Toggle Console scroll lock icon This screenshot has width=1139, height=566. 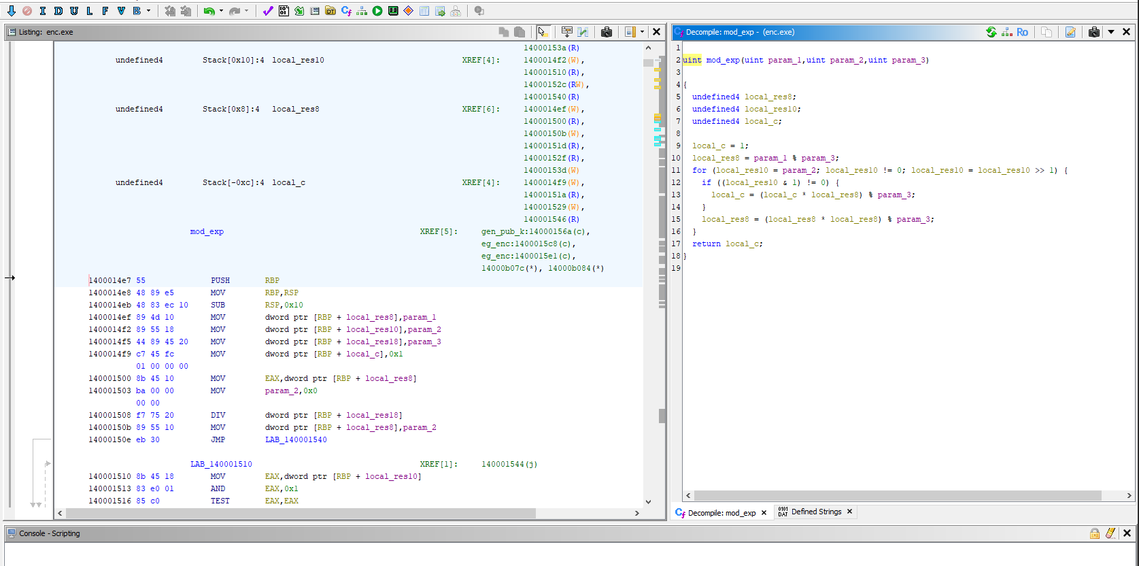pos(1095,533)
